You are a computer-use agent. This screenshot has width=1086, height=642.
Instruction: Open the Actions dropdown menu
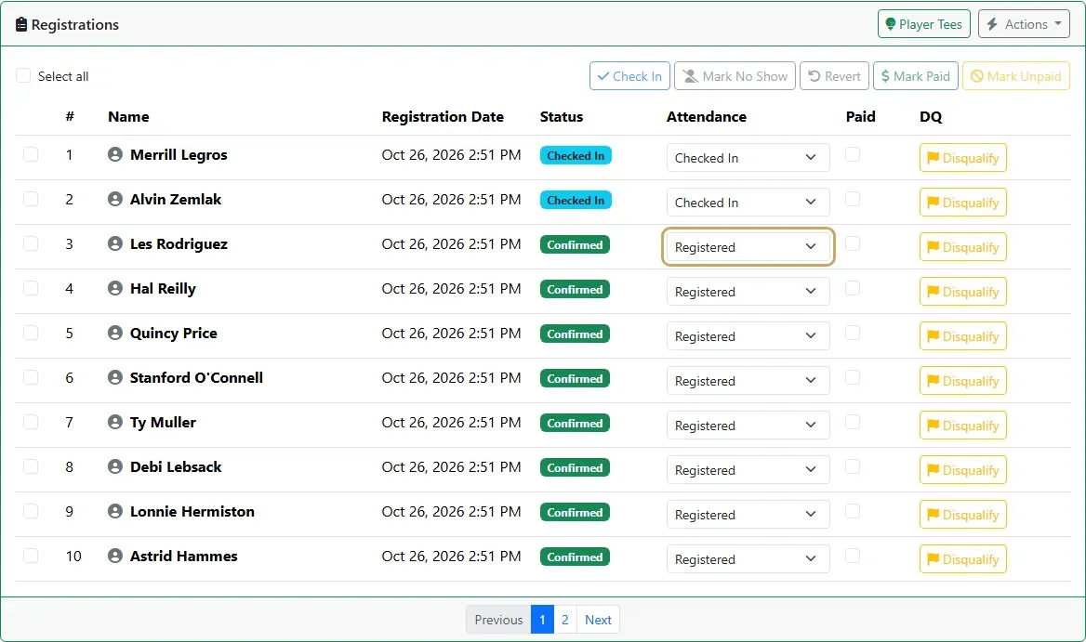pyautogui.click(x=1024, y=24)
